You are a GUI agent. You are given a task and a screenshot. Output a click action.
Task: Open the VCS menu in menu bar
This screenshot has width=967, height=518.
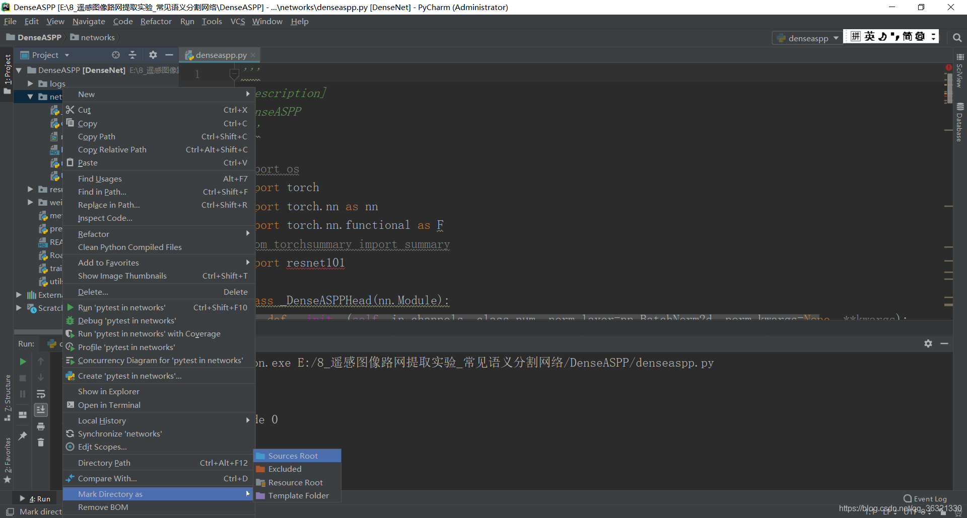point(237,22)
